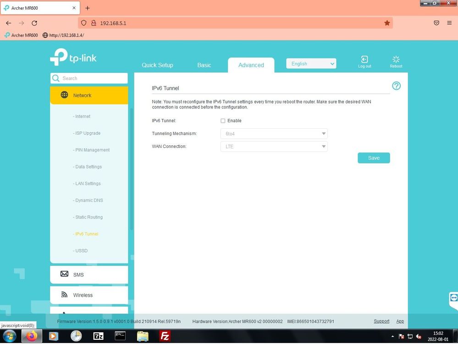Reload the page with the refresh icon
This screenshot has height=353, width=458.
pos(34,23)
